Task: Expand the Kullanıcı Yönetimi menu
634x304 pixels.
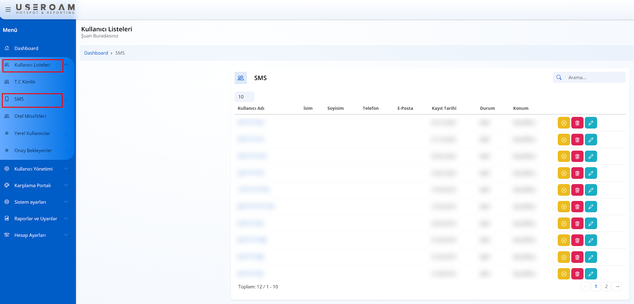Action: tap(34, 169)
